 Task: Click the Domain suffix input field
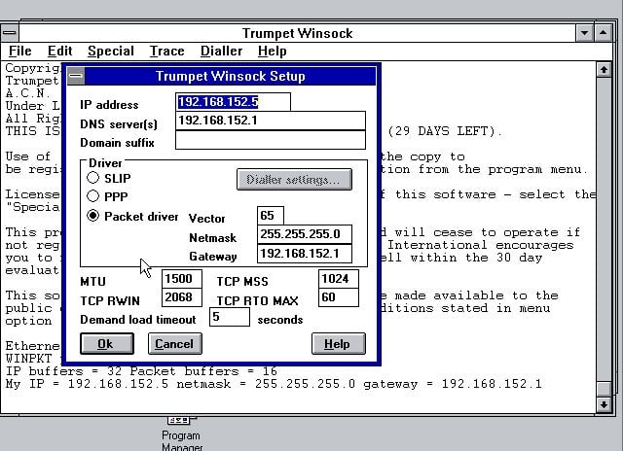point(271,140)
